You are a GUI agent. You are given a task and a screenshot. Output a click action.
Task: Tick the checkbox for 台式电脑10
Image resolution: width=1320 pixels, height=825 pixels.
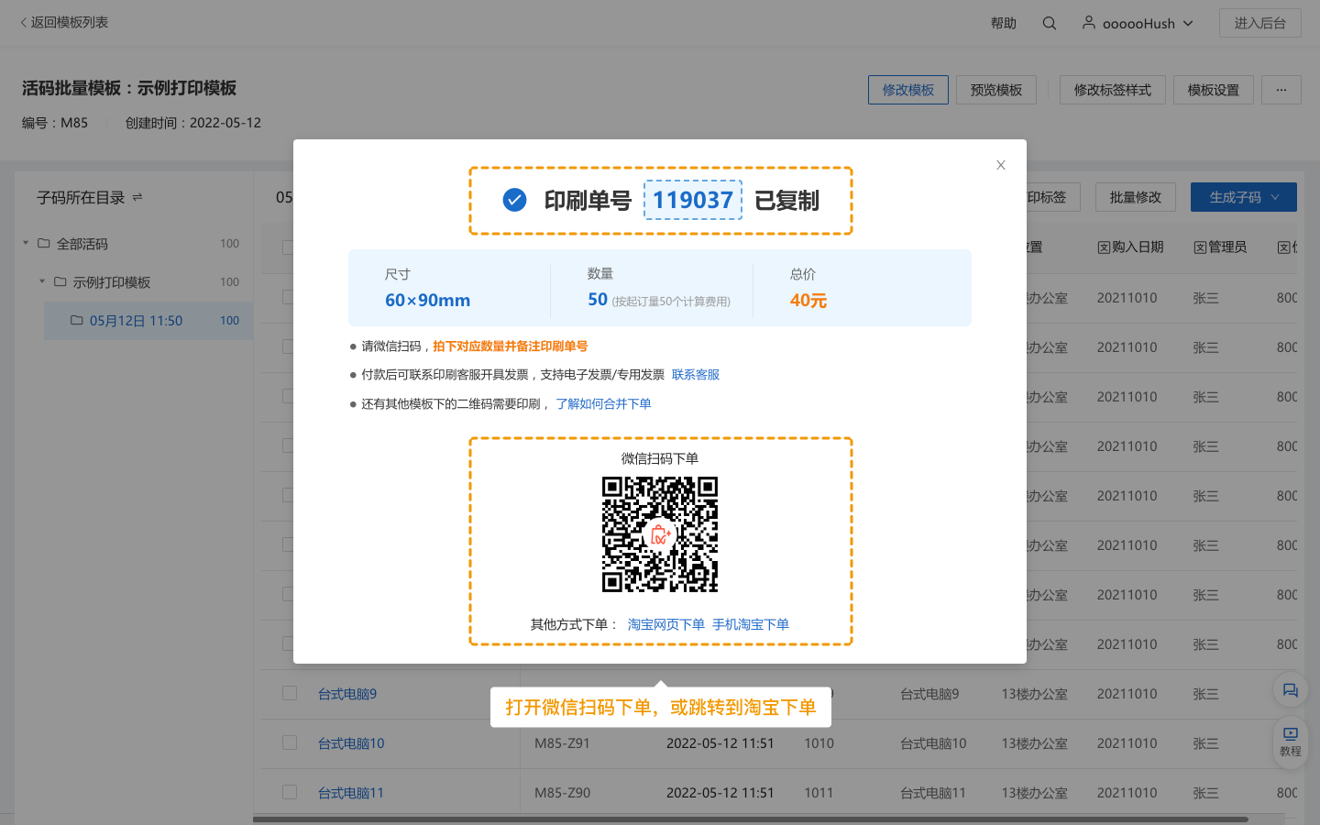(290, 742)
